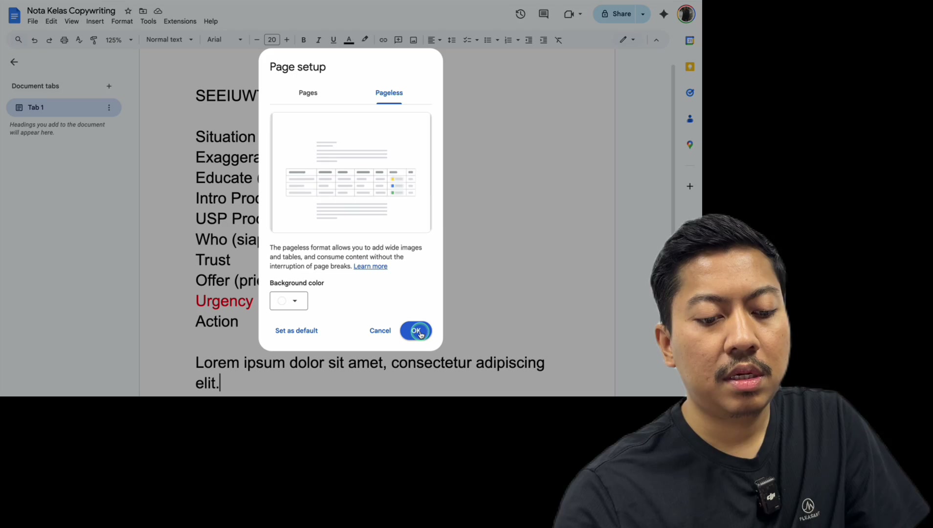Expand the Share options arrow
This screenshot has width=933, height=528.
click(643, 14)
